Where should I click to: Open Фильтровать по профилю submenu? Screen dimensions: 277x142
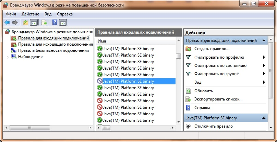[x=219, y=57]
